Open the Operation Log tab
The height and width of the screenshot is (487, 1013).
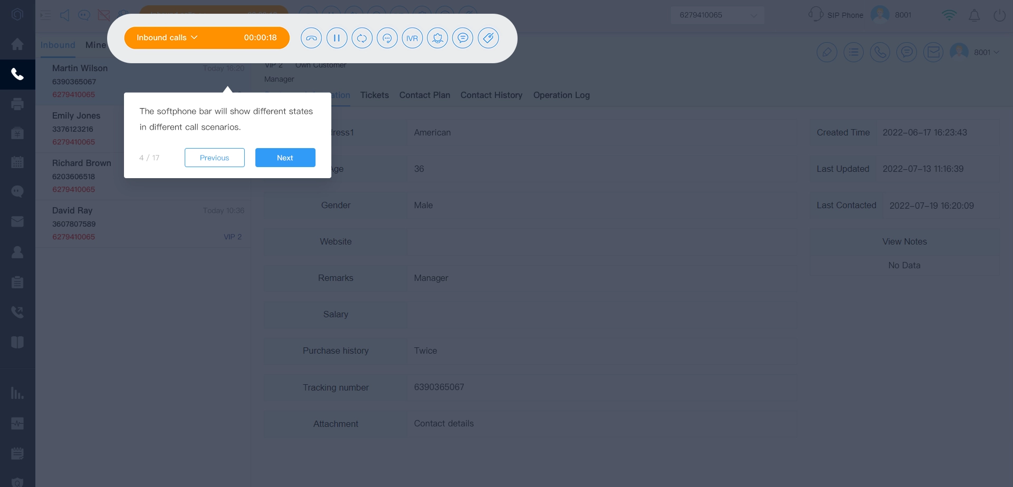561,95
